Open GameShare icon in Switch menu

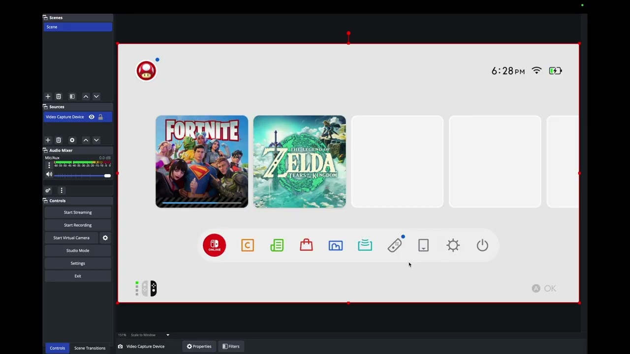pos(365,245)
